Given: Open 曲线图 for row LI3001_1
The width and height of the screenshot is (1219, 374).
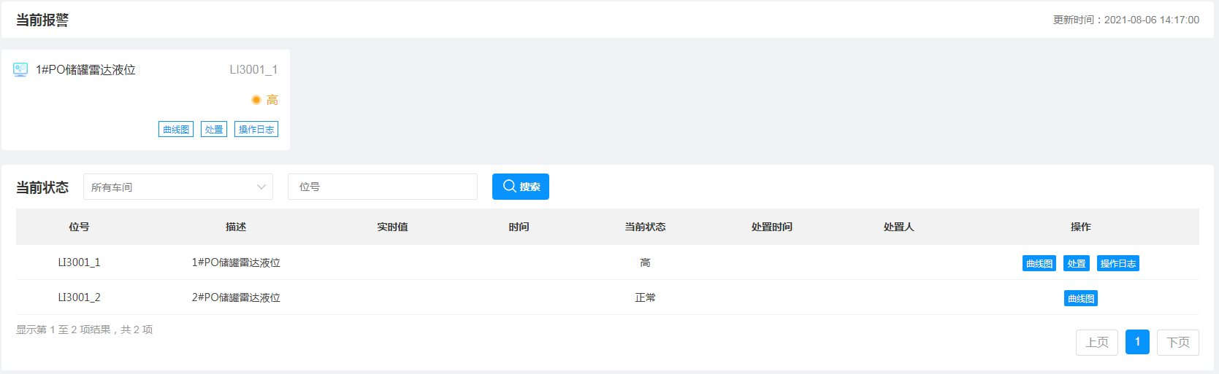Looking at the screenshot, I should click(x=1039, y=263).
